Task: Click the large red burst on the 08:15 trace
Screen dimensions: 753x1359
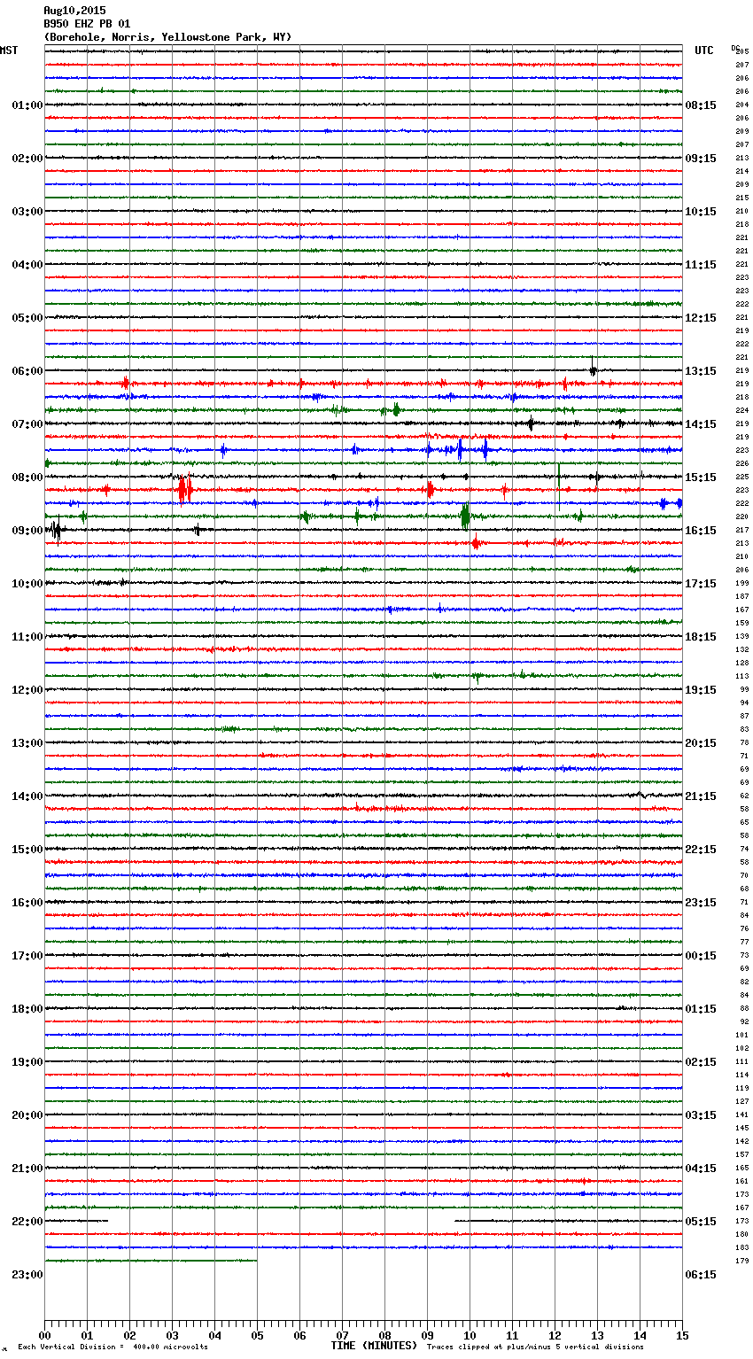Action: click(x=183, y=489)
